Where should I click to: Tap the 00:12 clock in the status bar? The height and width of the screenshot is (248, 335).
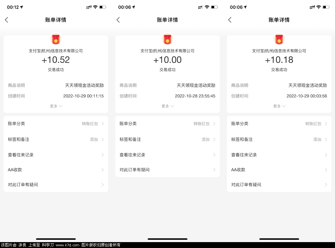click(x=13, y=7)
